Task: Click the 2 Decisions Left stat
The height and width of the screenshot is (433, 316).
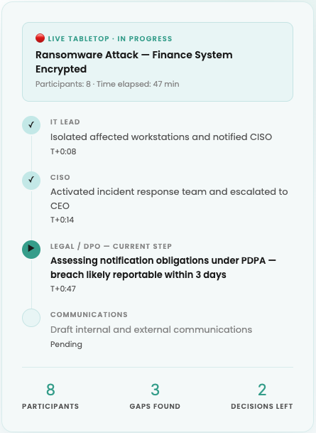Action: [262, 396]
